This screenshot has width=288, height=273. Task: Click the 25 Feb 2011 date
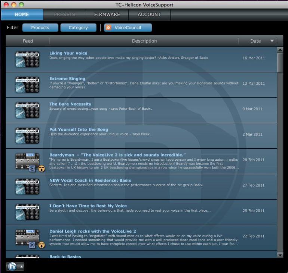click(x=254, y=210)
